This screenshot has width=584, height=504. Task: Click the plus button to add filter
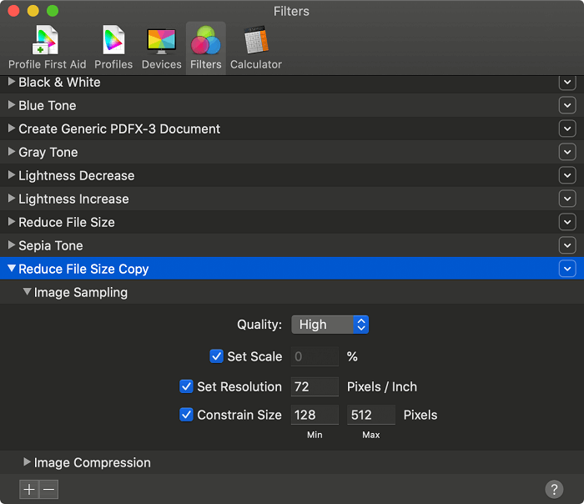29,490
